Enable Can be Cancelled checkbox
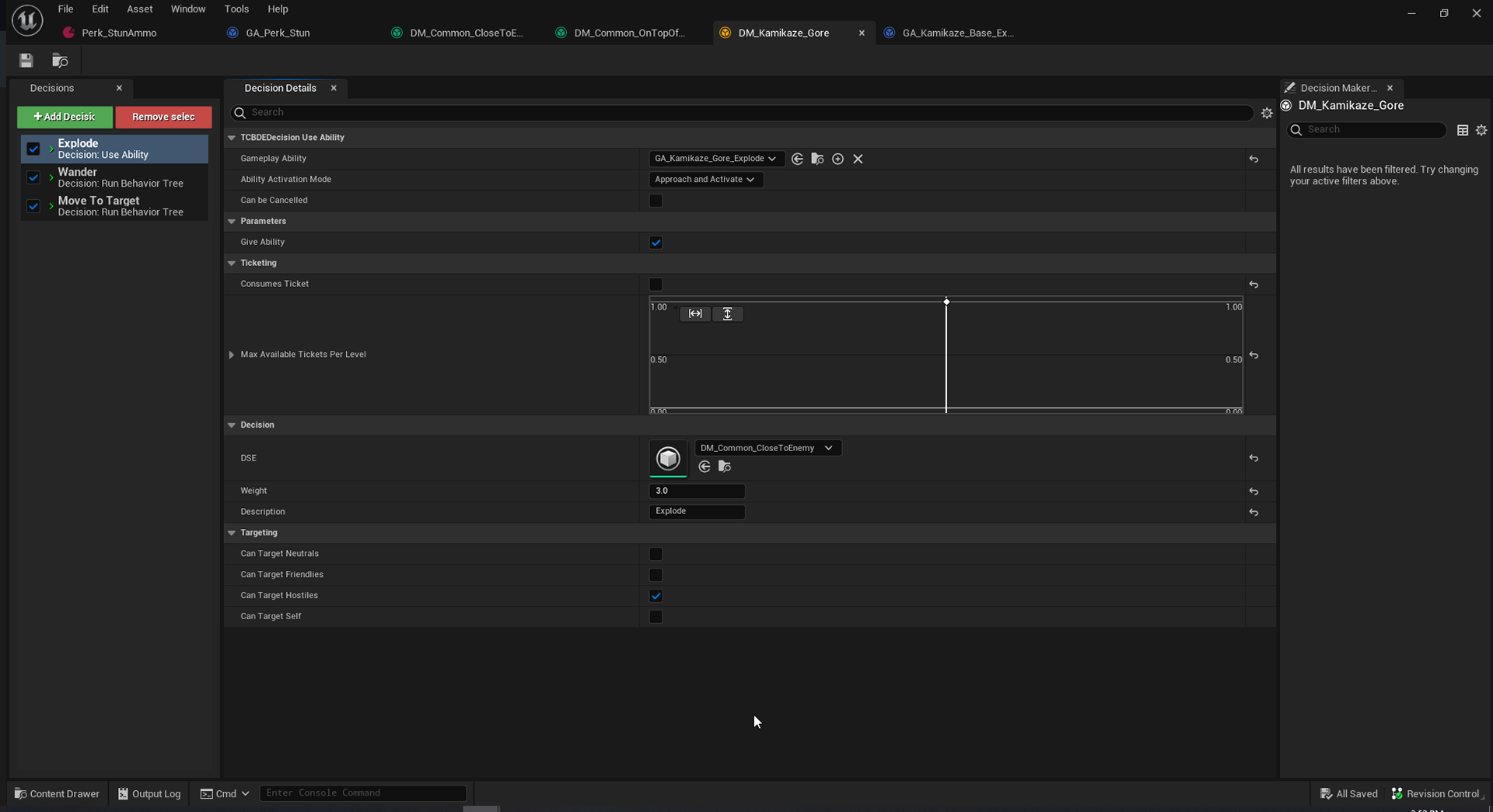The image size is (1493, 812). pyautogui.click(x=656, y=201)
